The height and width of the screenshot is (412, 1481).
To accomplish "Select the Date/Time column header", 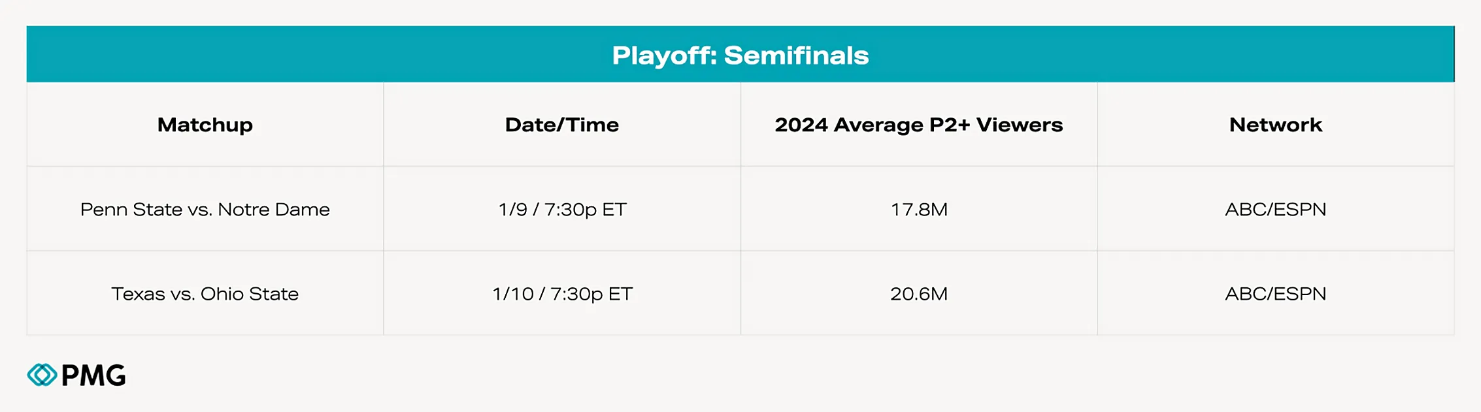I will point(561,125).
